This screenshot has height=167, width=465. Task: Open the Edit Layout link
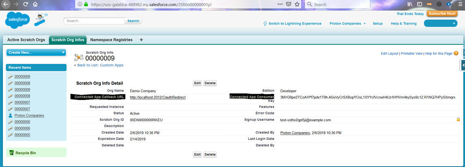click(389, 54)
